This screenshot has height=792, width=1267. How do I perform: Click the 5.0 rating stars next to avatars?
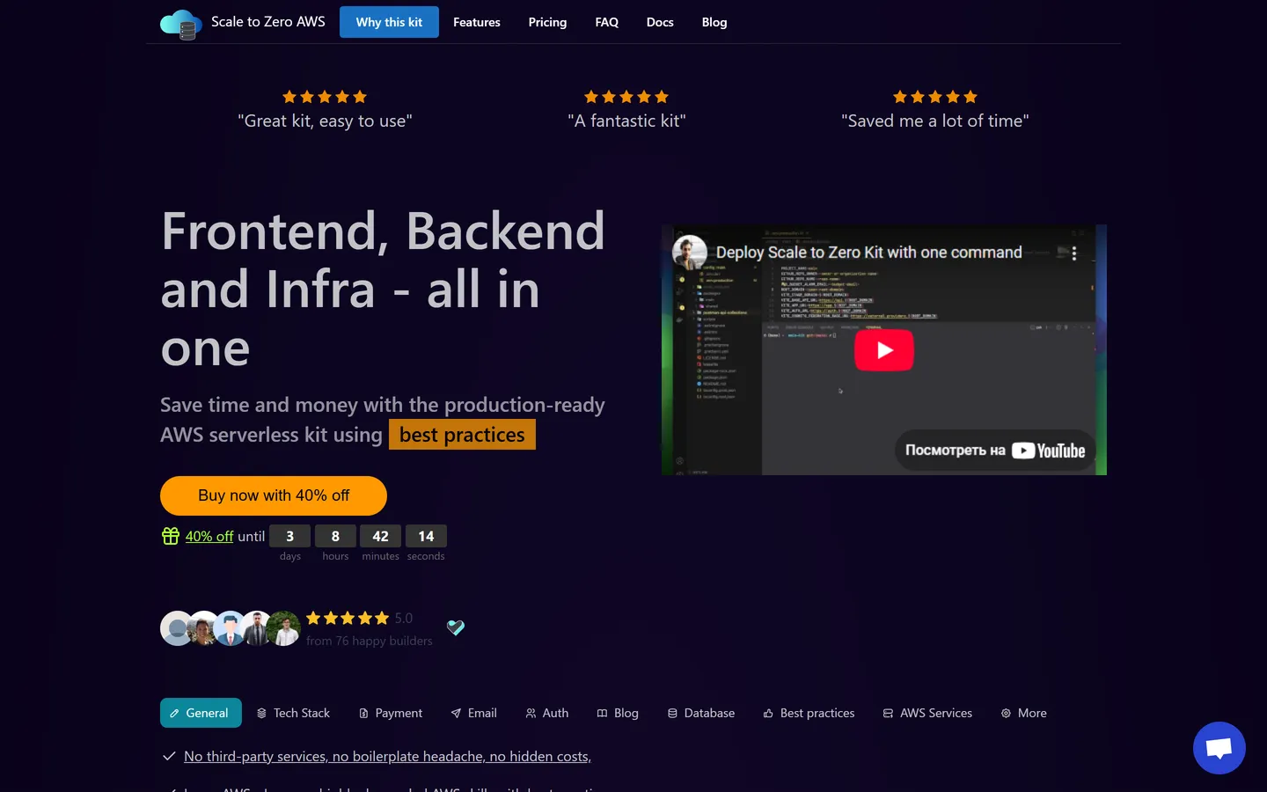pyautogui.click(x=348, y=618)
